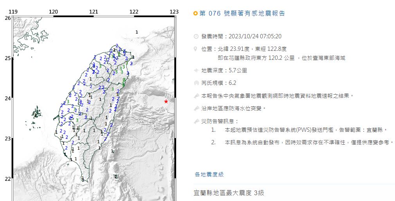Click the orange circle icon beside the report title
The image size is (395, 201).
click(x=196, y=14)
